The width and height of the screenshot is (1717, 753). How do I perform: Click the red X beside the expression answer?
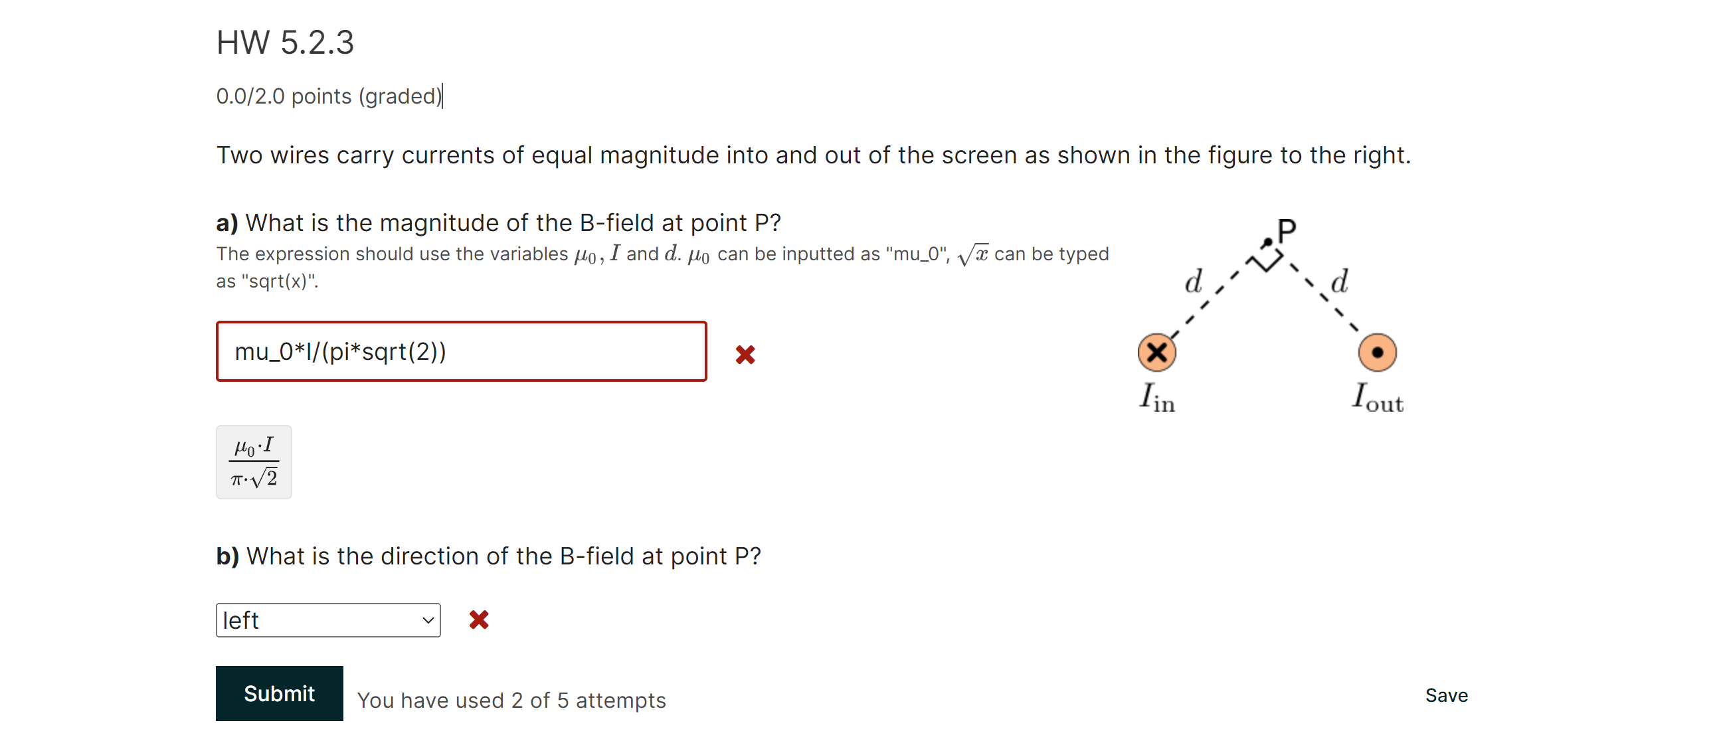click(746, 355)
